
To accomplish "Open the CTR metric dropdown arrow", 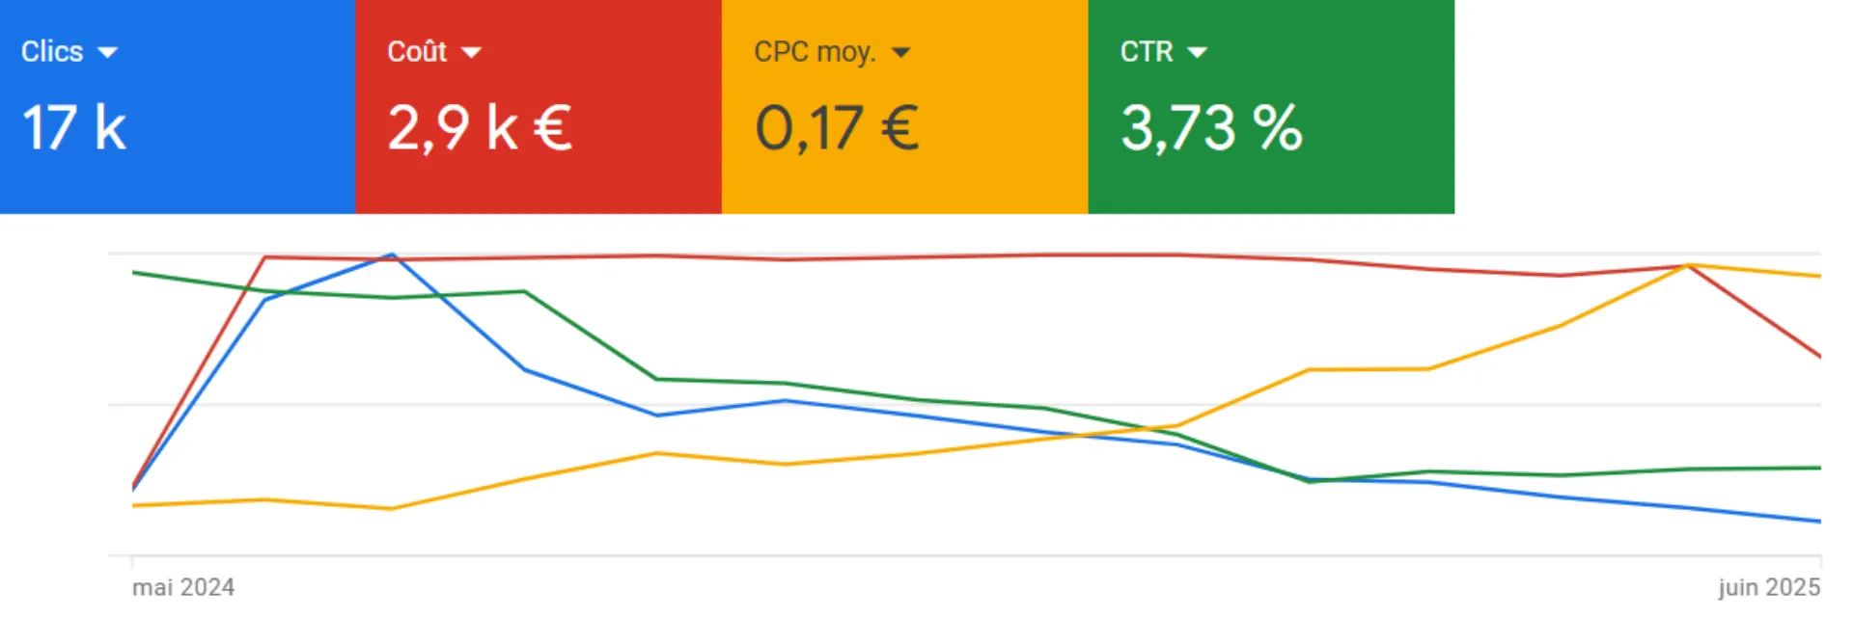I will [1197, 52].
